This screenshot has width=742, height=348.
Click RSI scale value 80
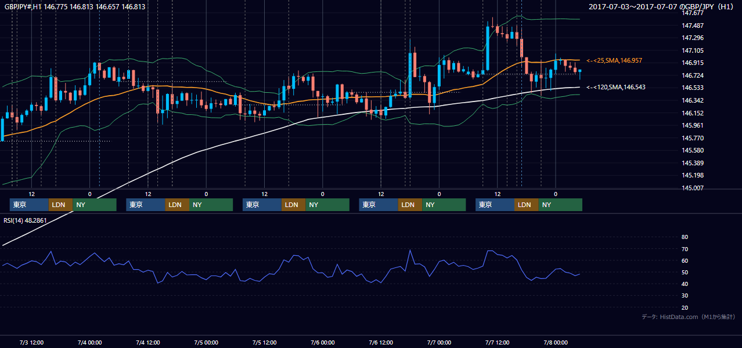[x=685, y=237]
